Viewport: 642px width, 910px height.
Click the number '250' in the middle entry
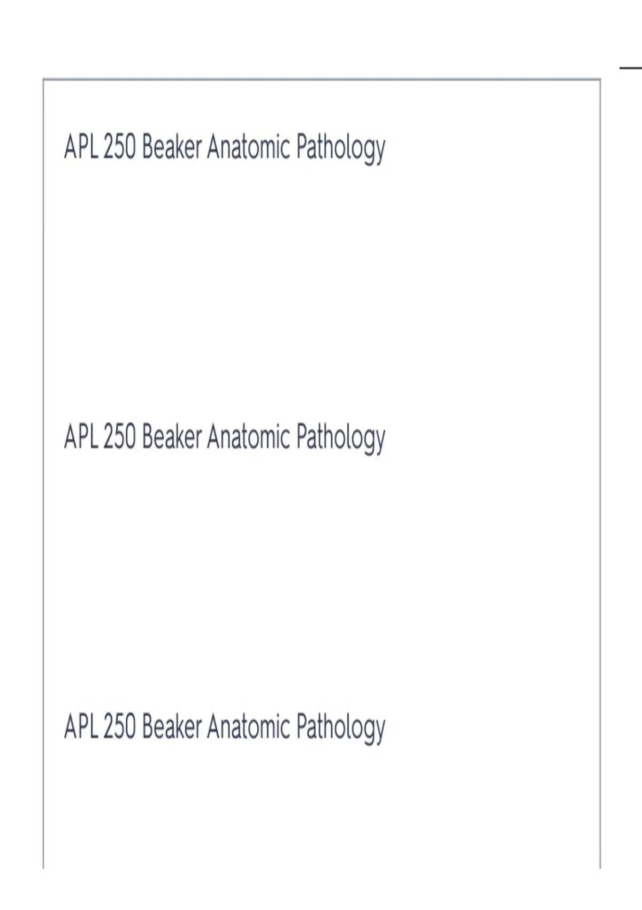pos(120,437)
